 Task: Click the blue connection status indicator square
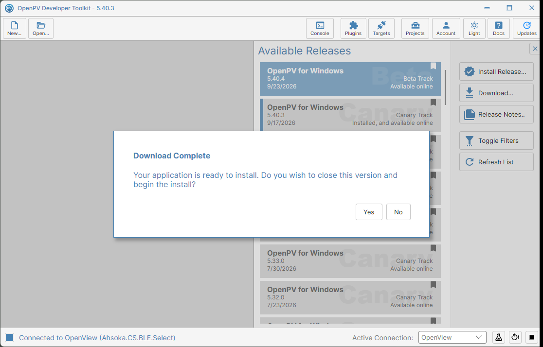pos(9,337)
